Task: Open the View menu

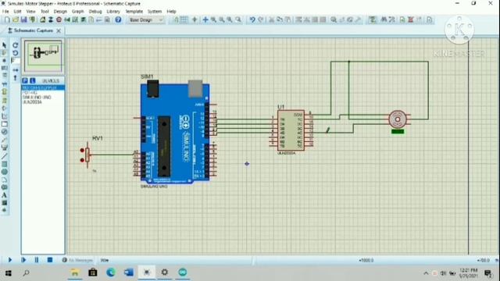Action: click(x=30, y=12)
